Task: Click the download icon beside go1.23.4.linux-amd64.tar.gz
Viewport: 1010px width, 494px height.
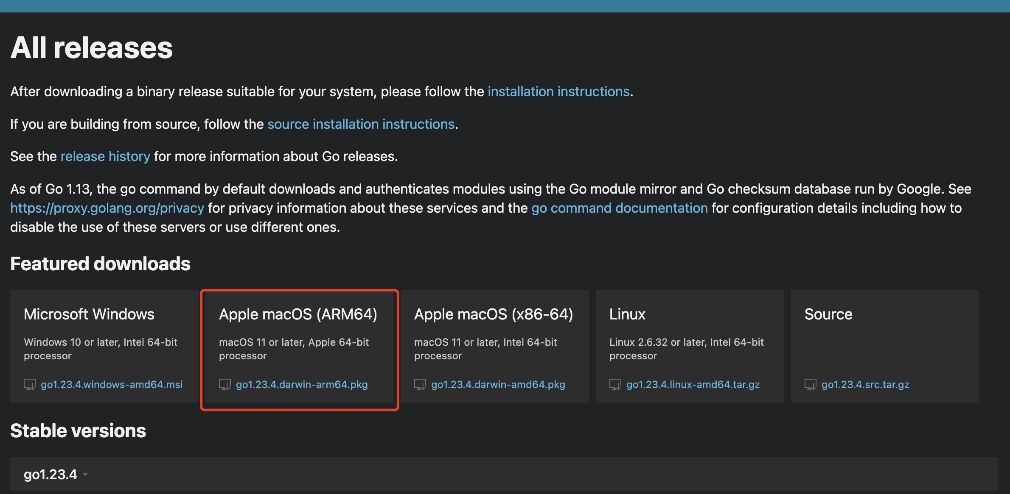Action: (x=615, y=384)
